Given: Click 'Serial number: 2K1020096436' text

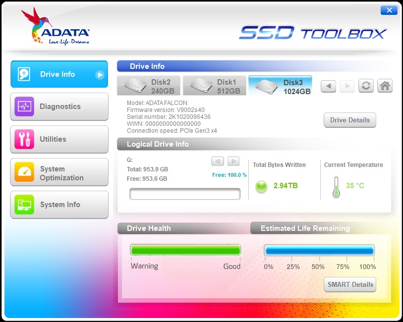Looking at the screenshot, I should tap(169, 117).
